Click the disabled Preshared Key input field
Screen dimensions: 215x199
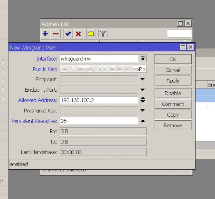pyautogui.click(x=99, y=111)
